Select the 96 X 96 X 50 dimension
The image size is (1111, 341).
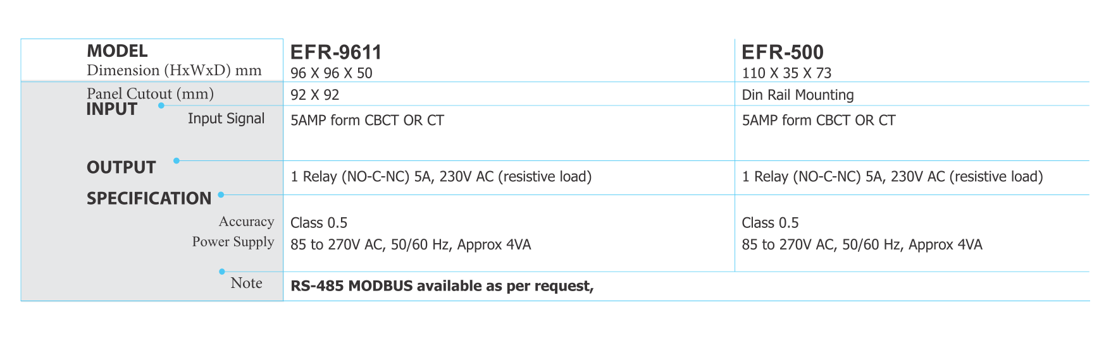332,73
